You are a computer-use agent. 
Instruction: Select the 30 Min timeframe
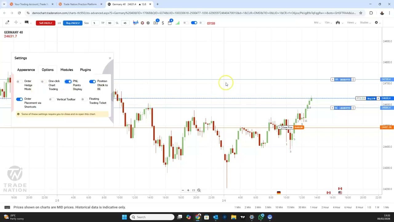302,207
